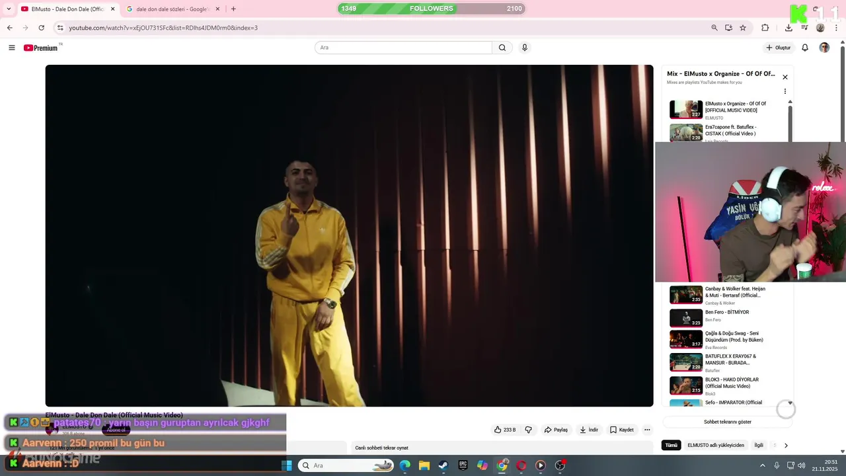This screenshot has height=476, width=846.
Task: Open the volume speaker tray icon
Action: coord(801,465)
